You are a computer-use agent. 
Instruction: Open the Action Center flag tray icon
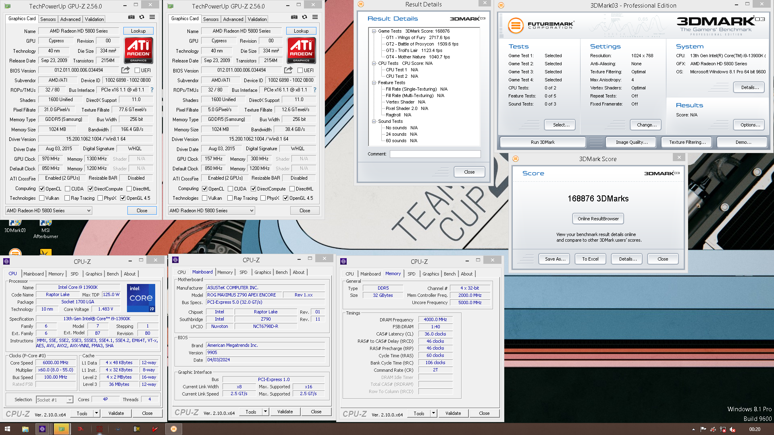coord(703,429)
